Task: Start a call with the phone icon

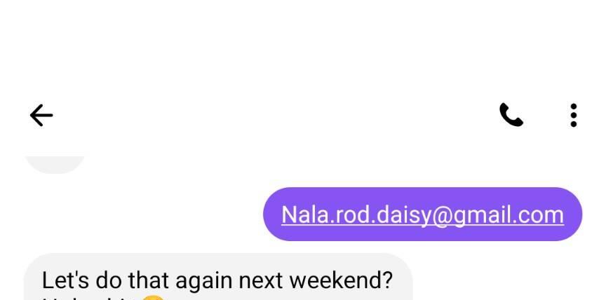Action: [x=511, y=115]
